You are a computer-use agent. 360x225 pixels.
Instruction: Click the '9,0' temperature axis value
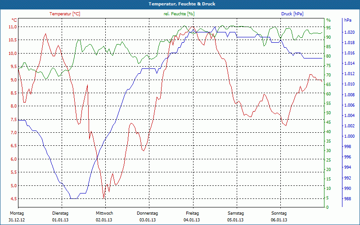(x=13, y=80)
